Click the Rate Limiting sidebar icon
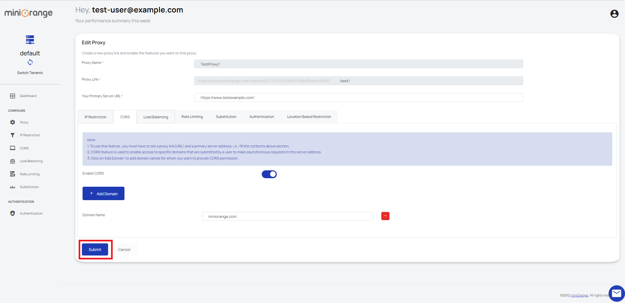 point(12,174)
